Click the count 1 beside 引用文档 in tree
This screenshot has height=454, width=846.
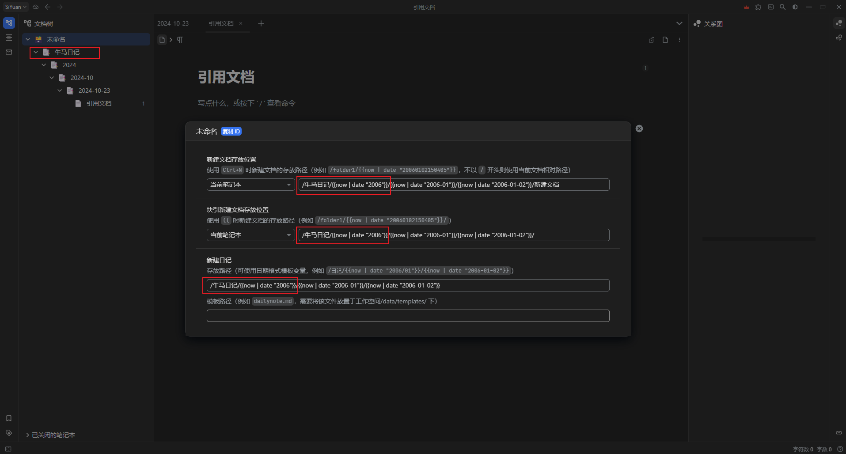click(144, 103)
